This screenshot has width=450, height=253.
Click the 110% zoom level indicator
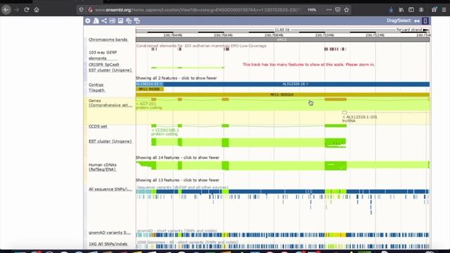[x=311, y=10]
